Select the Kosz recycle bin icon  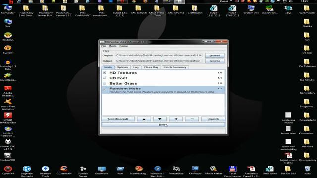[307, 170]
